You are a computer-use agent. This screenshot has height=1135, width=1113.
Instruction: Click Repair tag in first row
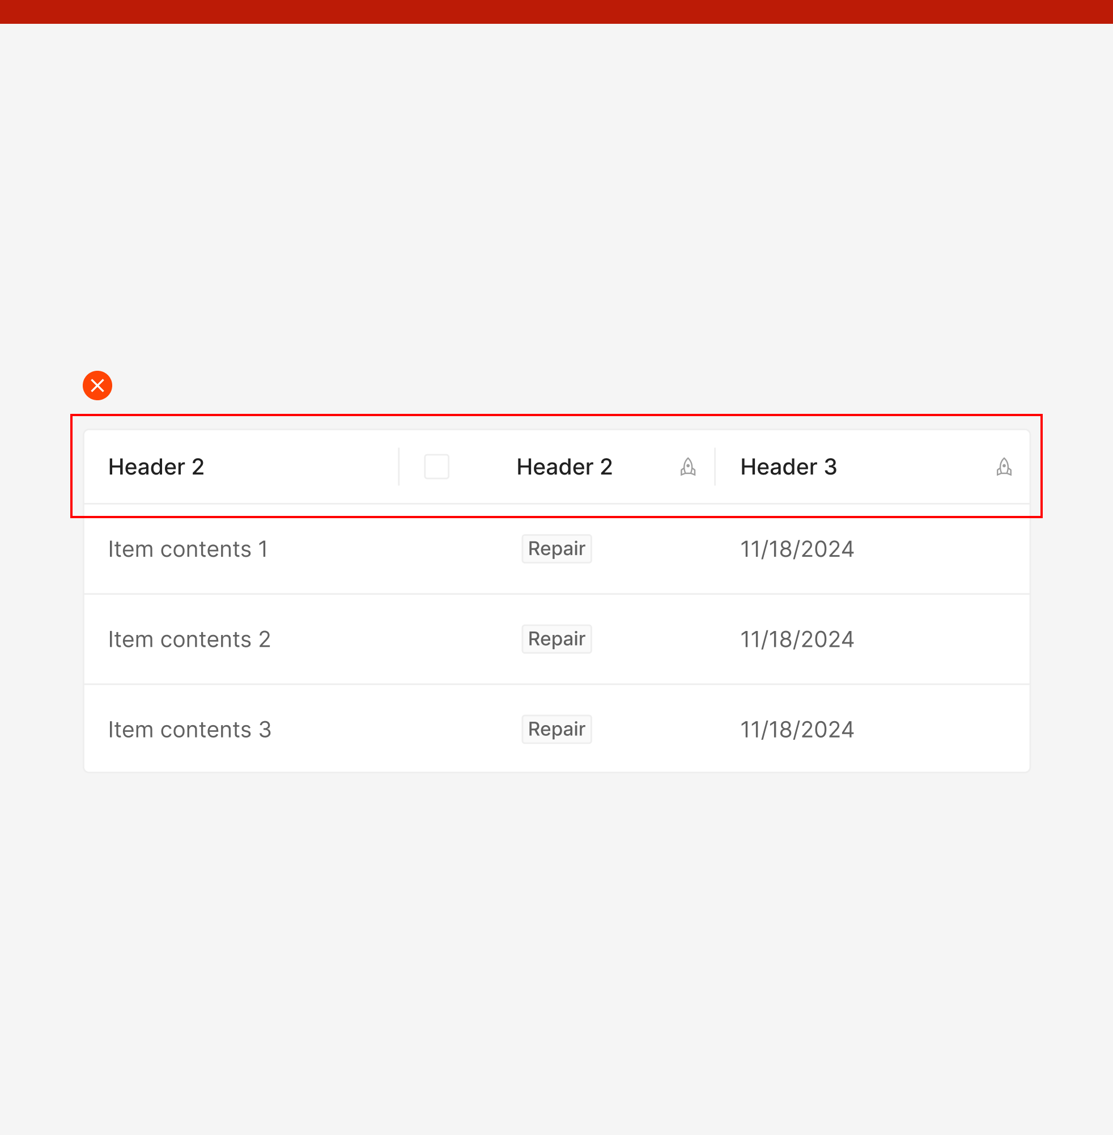click(x=556, y=548)
